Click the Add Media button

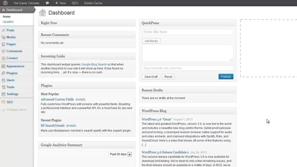pyautogui.click(x=151, y=41)
